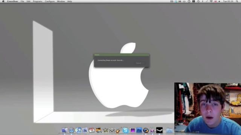The height and width of the screenshot is (135, 241).
Task: Open Spotlight search in the menu bar
Action: [x=237, y=1]
